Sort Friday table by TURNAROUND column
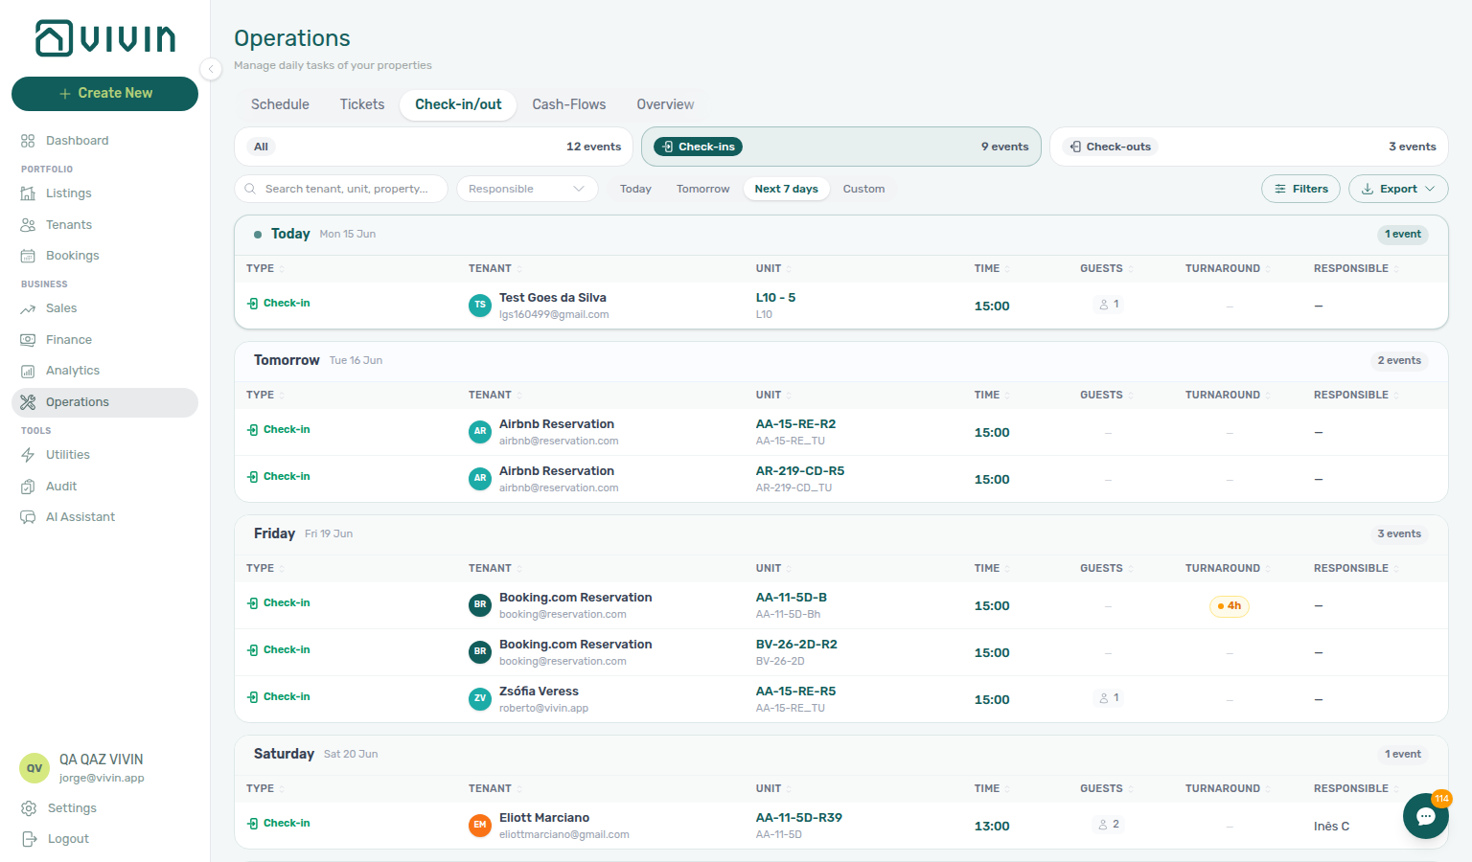This screenshot has width=1472, height=862. point(1228,569)
